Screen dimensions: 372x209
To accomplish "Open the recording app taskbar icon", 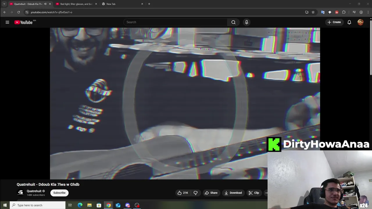I will [x=137, y=205].
